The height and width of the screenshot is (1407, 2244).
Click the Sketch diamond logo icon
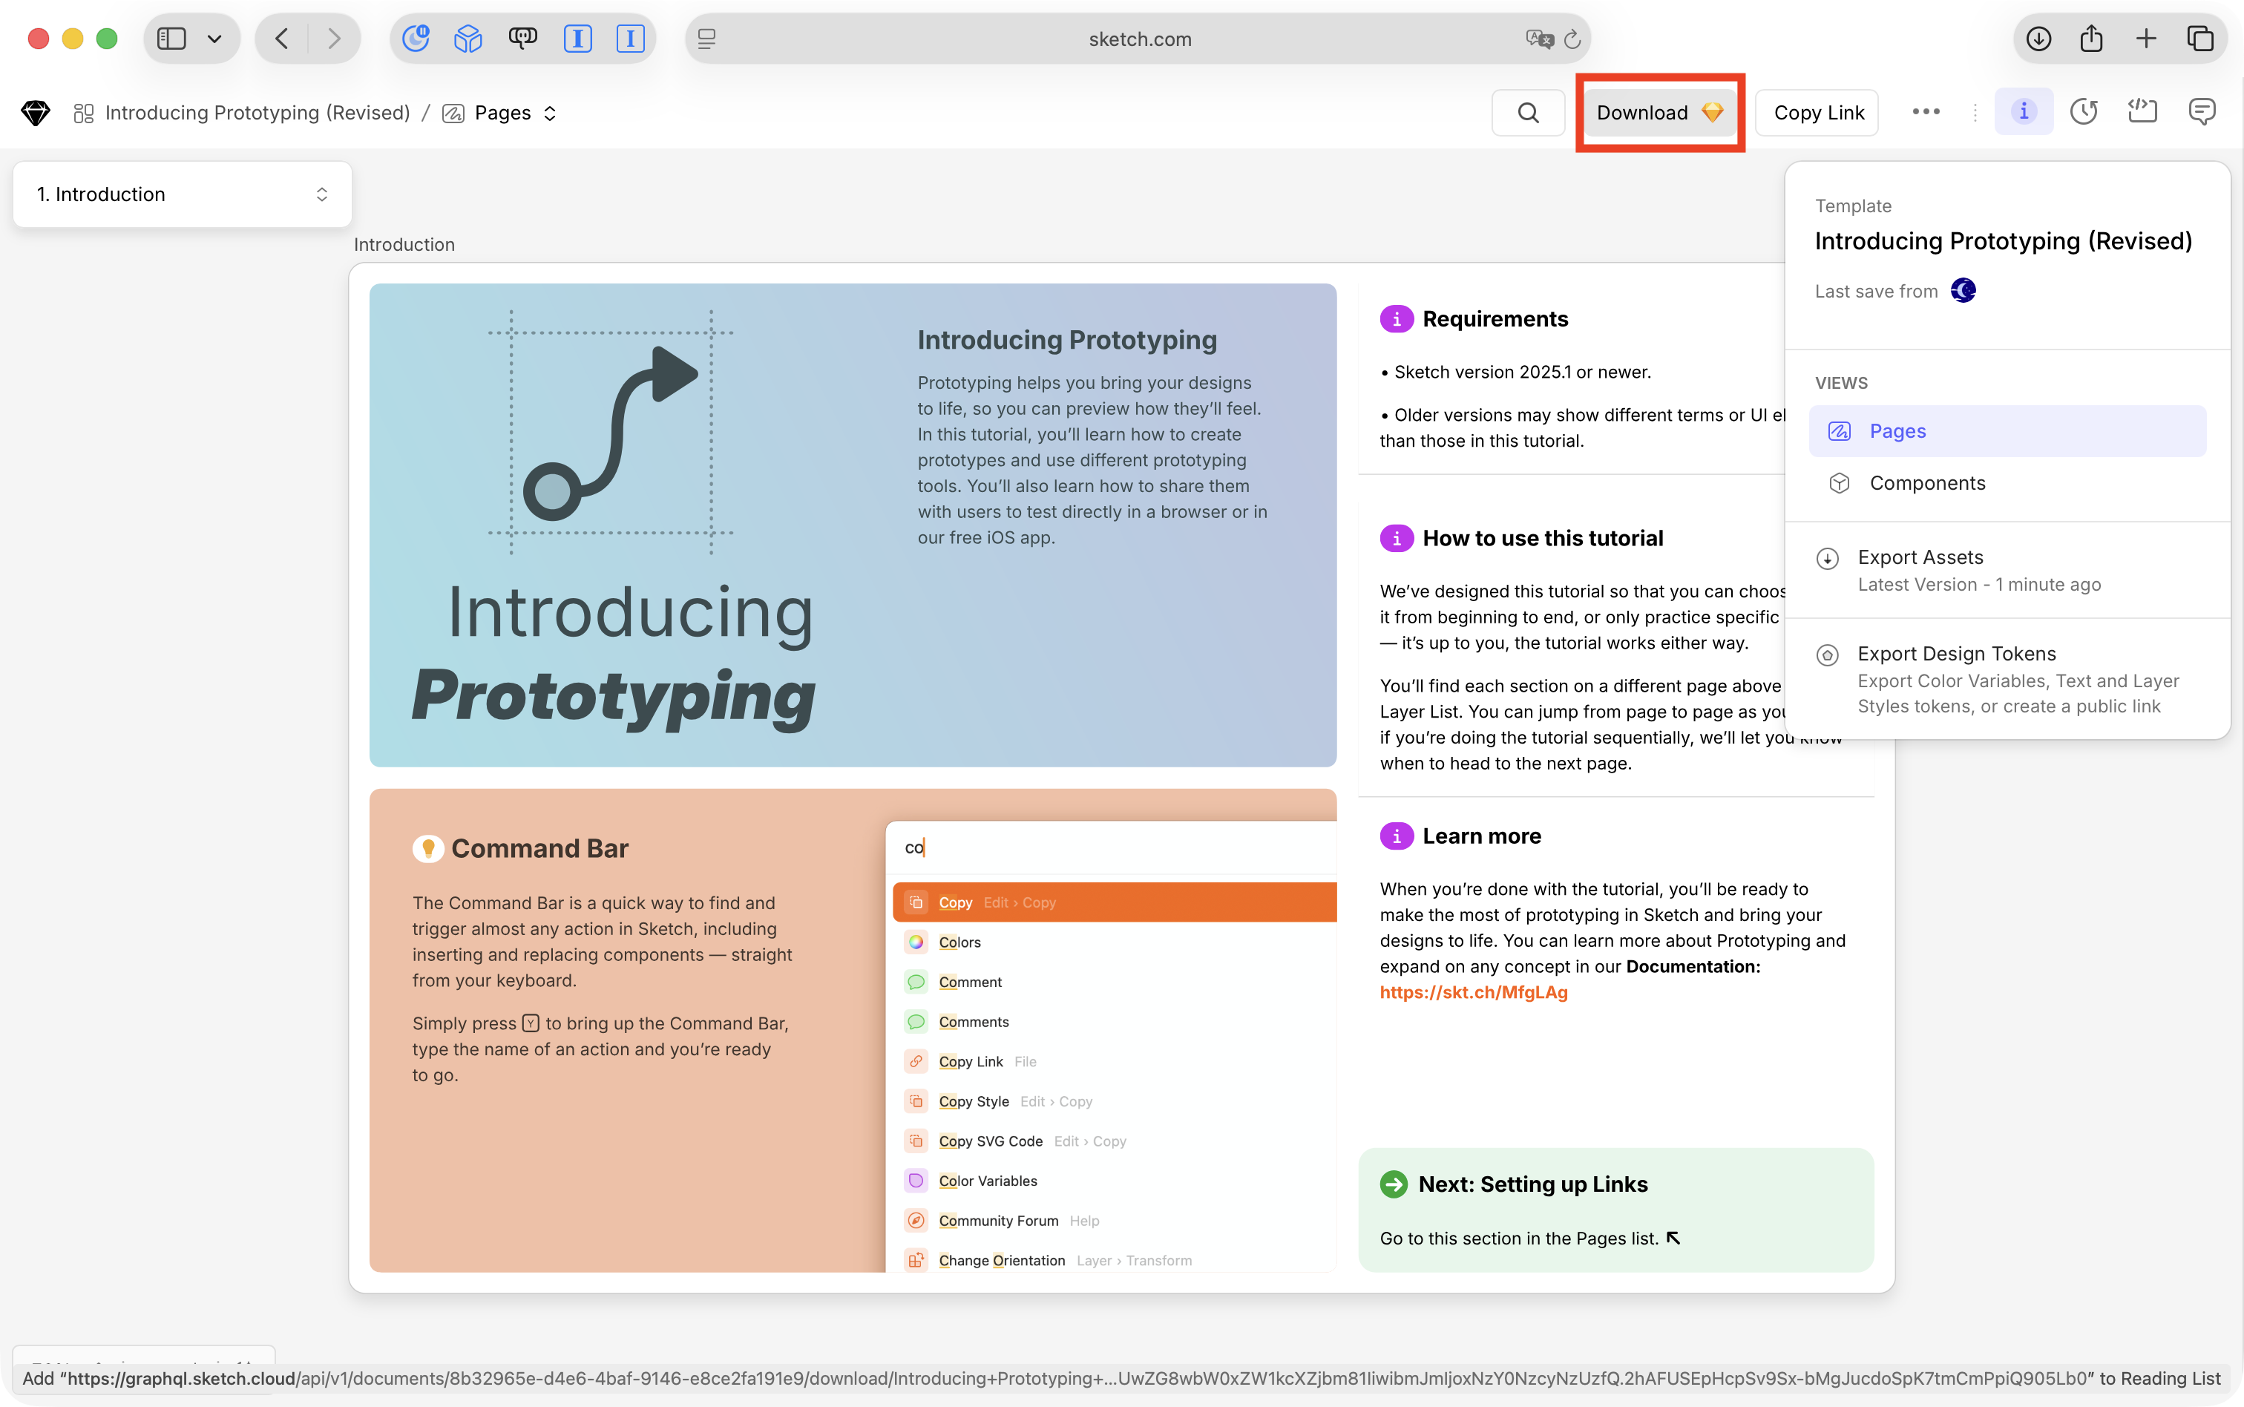point(36,113)
